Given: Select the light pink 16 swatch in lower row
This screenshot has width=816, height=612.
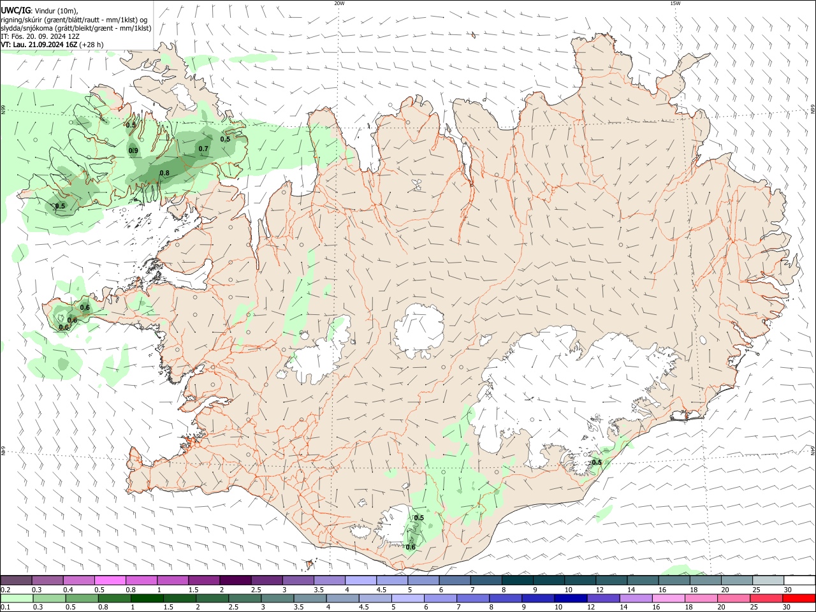Looking at the screenshot, I should coord(669,599).
